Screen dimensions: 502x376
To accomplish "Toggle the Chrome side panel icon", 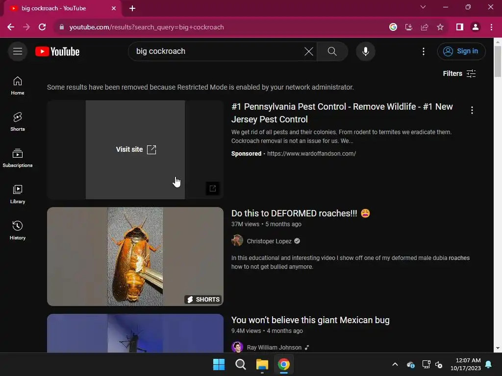I will 459,27.
